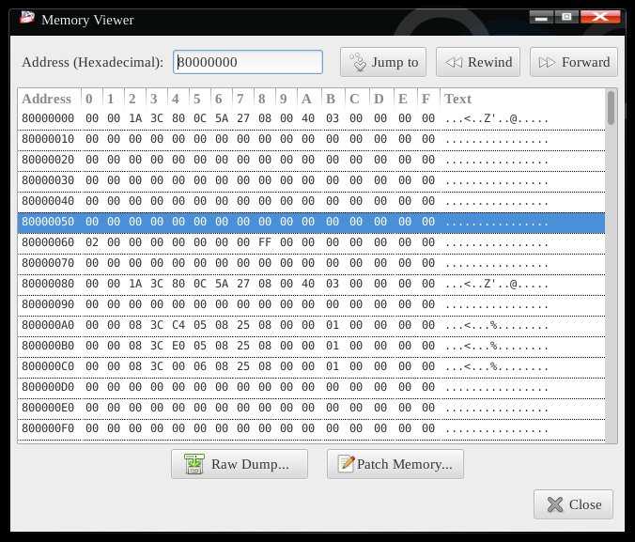Maximize the Memory Viewer window
Screen dimensions: 635x542
point(566,16)
